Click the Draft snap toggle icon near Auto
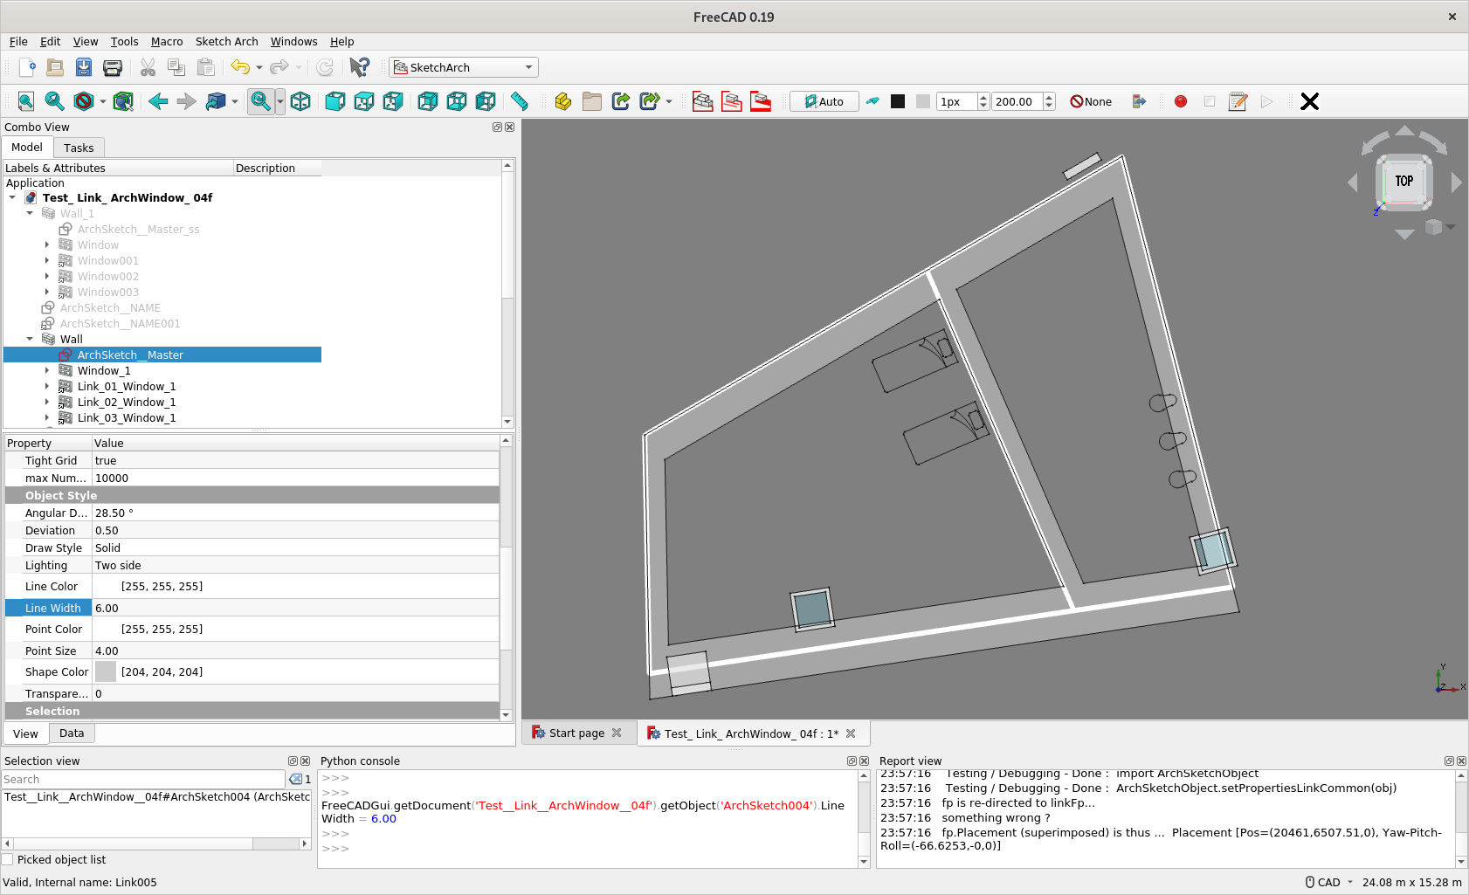Screen dimensions: 1469x895 (x=872, y=101)
